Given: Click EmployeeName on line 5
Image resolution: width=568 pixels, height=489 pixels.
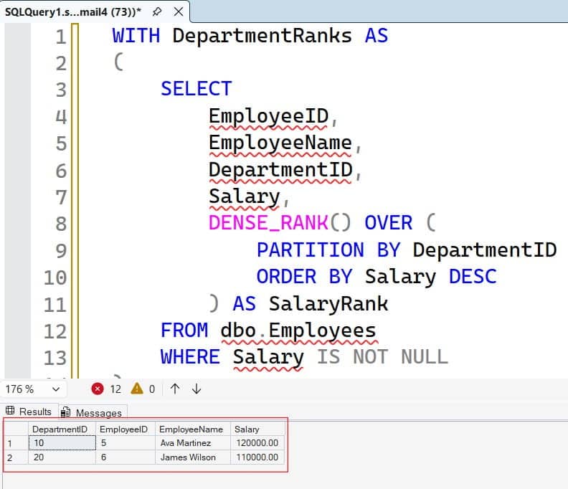Looking at the screenshot, I should pyautogui.click(x=280, y=143).
